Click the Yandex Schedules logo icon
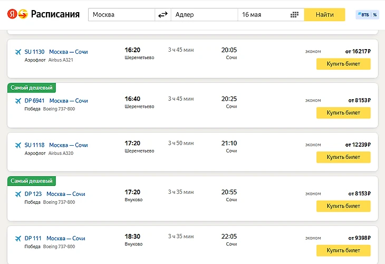 coord(16,14)
